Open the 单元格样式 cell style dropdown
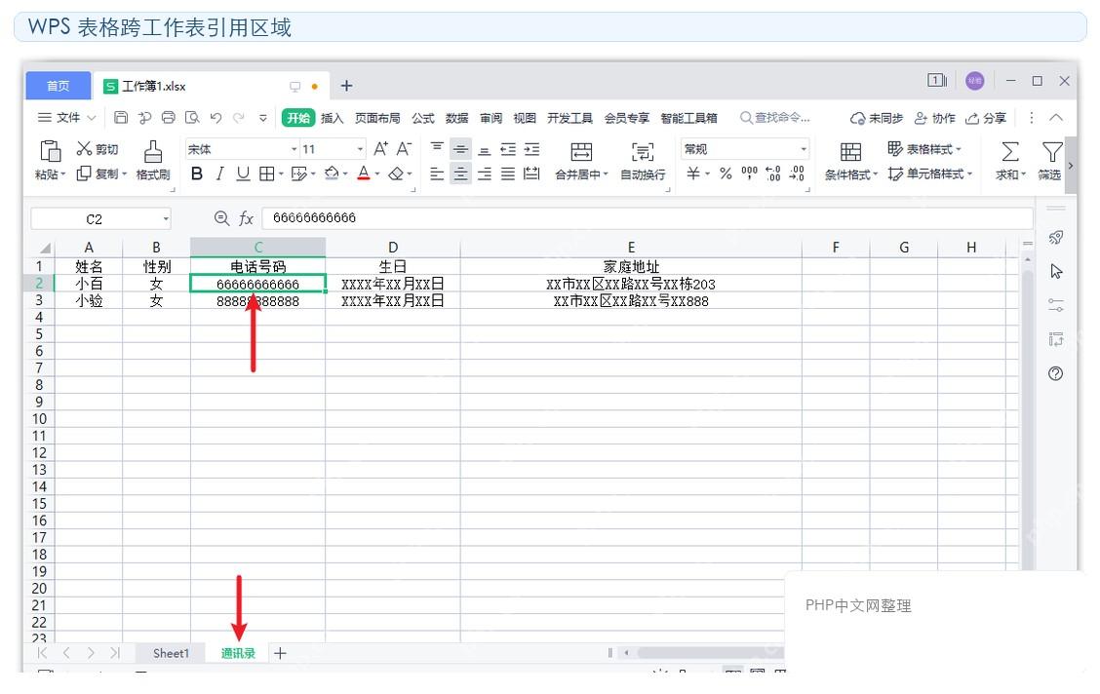 (929, 173)
